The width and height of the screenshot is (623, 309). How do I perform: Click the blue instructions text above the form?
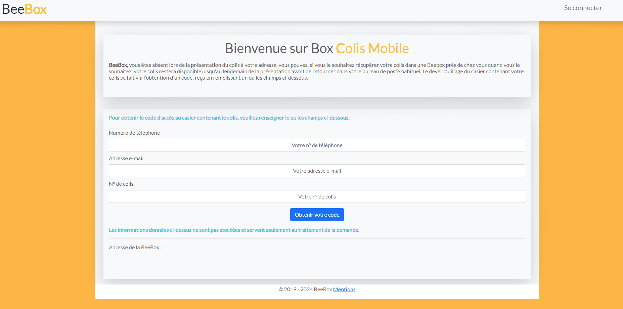tap(229, 118)
